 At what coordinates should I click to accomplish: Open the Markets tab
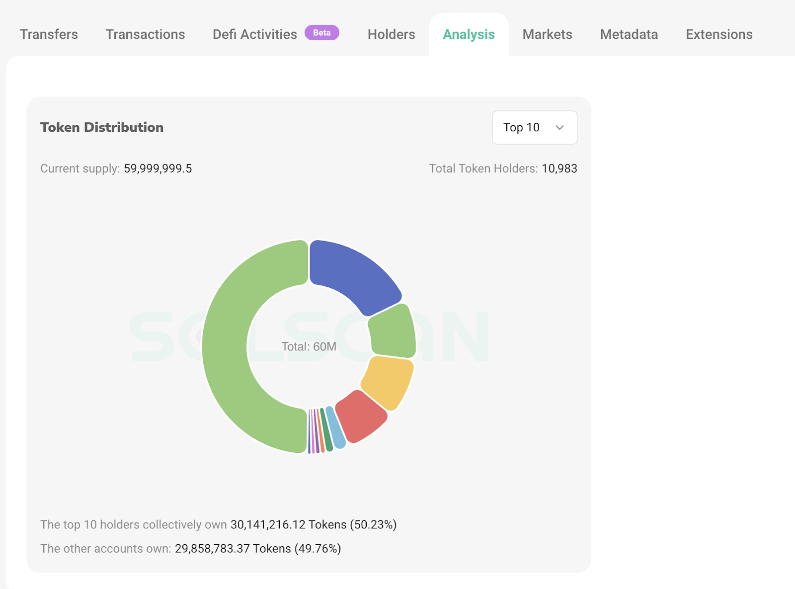547,34
